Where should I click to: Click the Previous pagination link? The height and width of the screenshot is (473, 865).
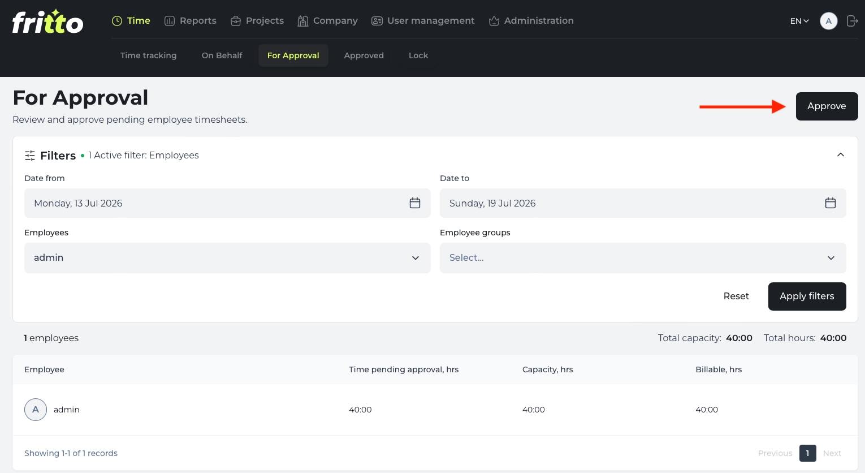(x=775, y=453)
